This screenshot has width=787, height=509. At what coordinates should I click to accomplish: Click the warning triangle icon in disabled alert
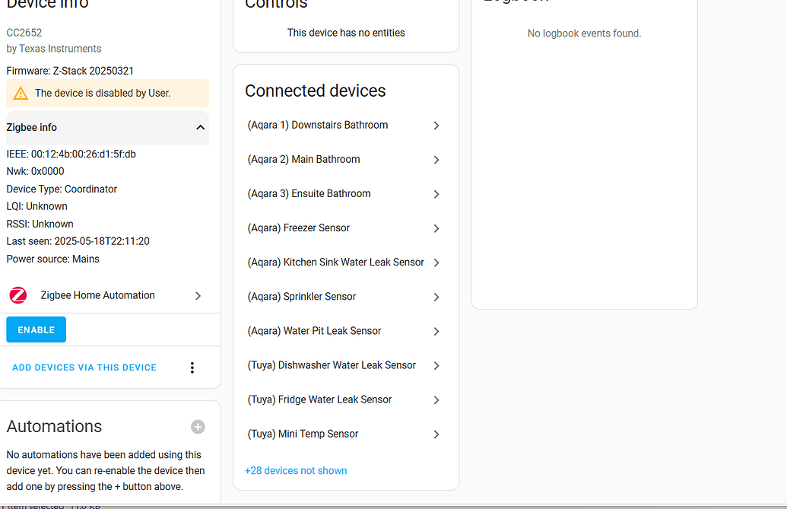[x=21, y=94]
